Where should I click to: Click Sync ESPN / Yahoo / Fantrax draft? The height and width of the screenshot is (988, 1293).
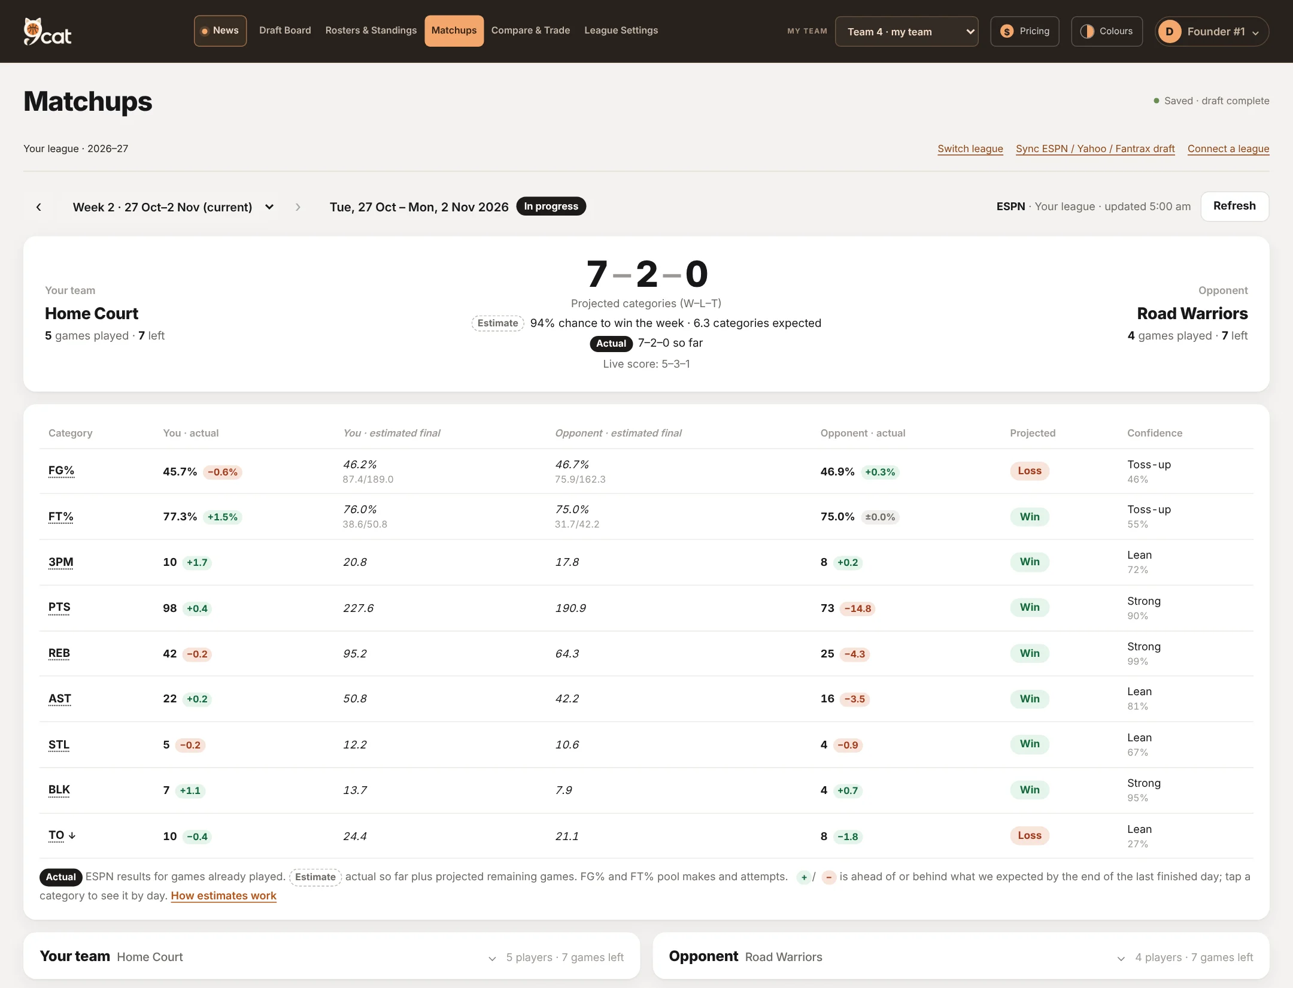(x=1095, y=148)
